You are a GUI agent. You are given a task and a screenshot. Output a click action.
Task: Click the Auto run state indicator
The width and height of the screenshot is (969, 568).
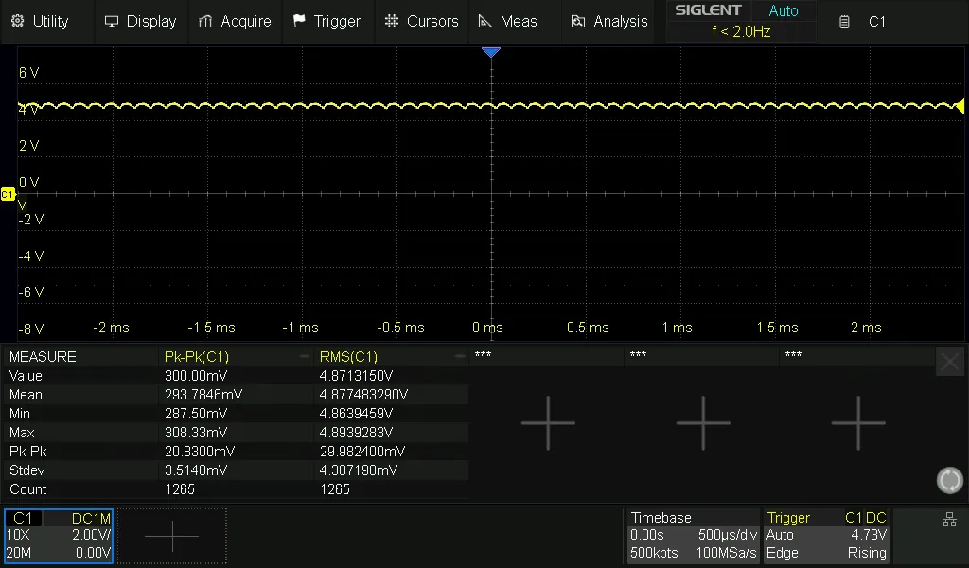coord(783,11)
